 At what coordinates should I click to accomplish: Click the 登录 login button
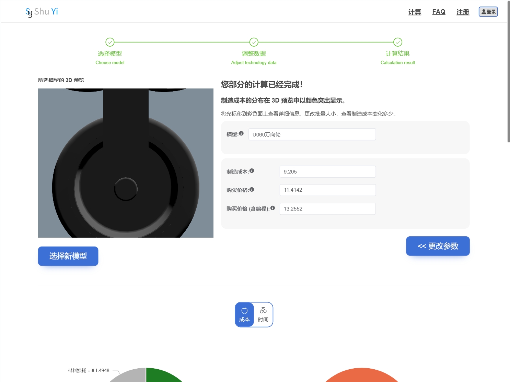coord(488,12)
